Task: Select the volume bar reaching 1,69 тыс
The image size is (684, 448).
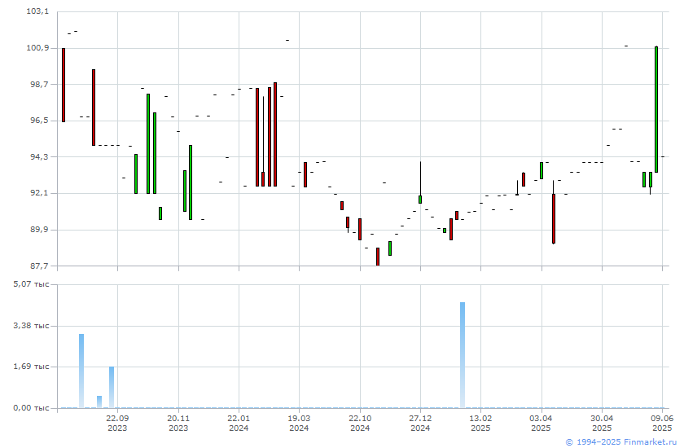Action: [x=112, y=388]
